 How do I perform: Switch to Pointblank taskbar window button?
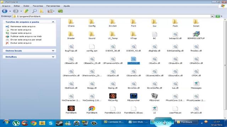[186, 122]
